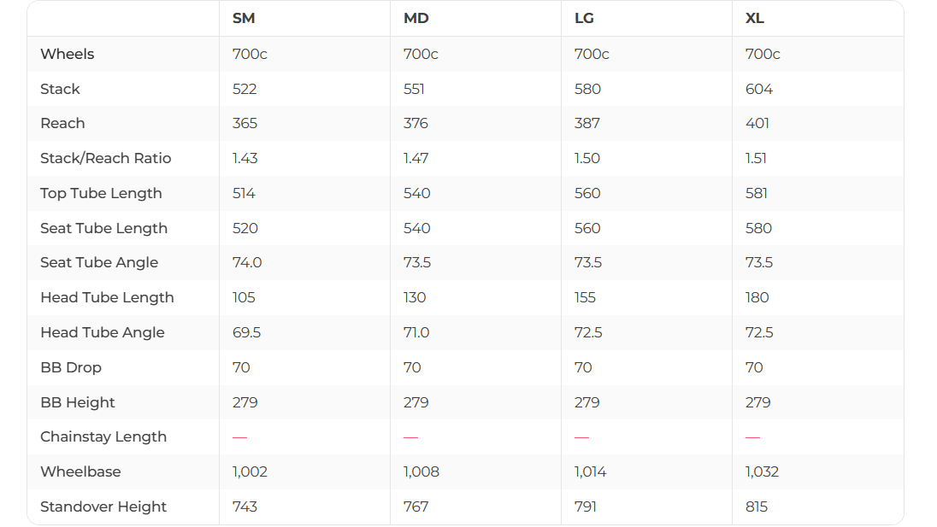
Task: Select the Chainstay Length row label
Action: tap(103, 436)
